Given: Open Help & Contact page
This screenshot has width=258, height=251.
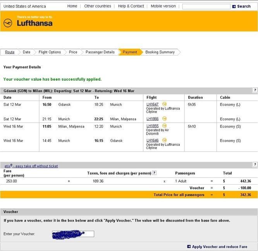Looking at the screenshot, I should pyautogui.click(x=131, y=6).
